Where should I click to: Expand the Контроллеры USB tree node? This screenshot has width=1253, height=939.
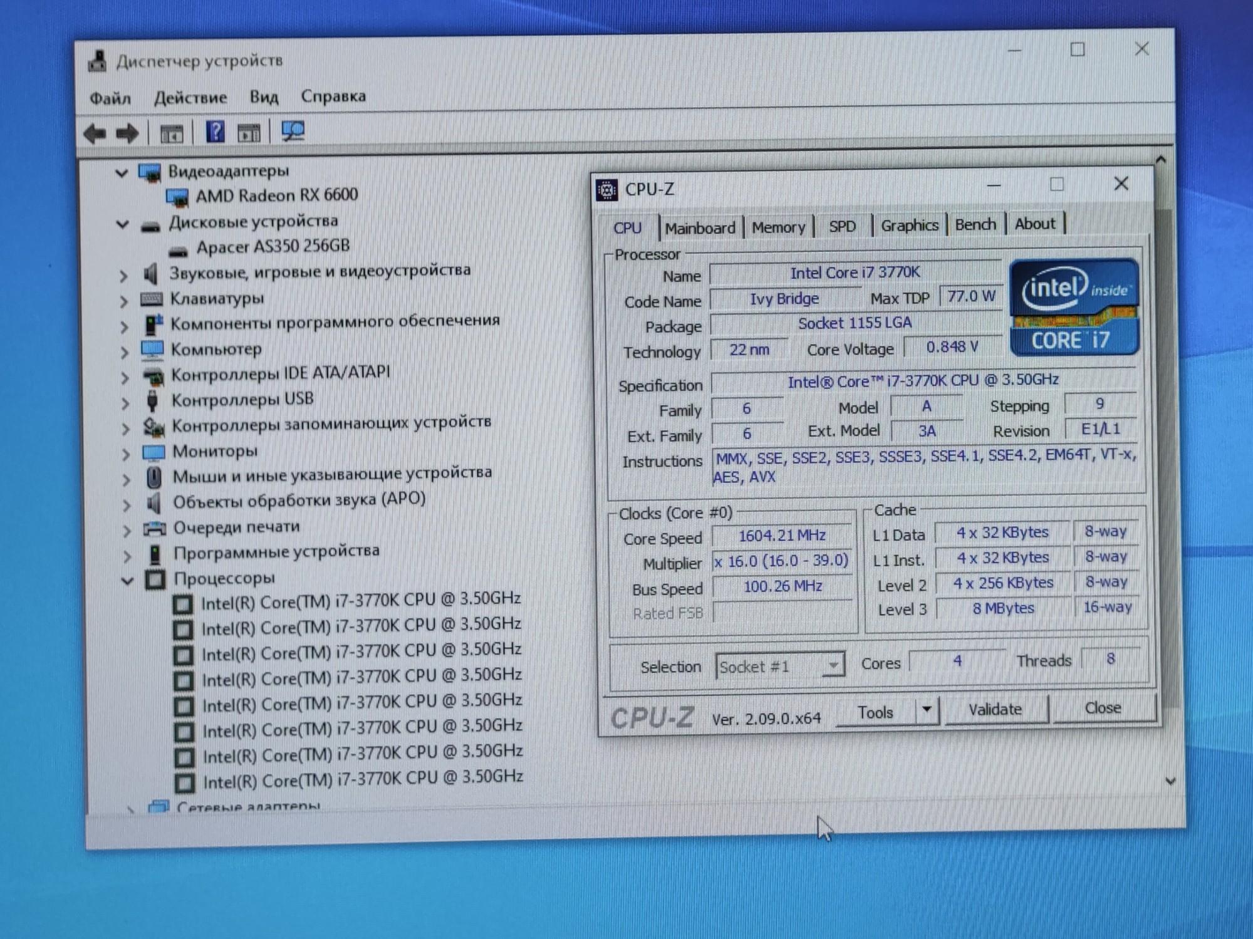coord(125,402)
